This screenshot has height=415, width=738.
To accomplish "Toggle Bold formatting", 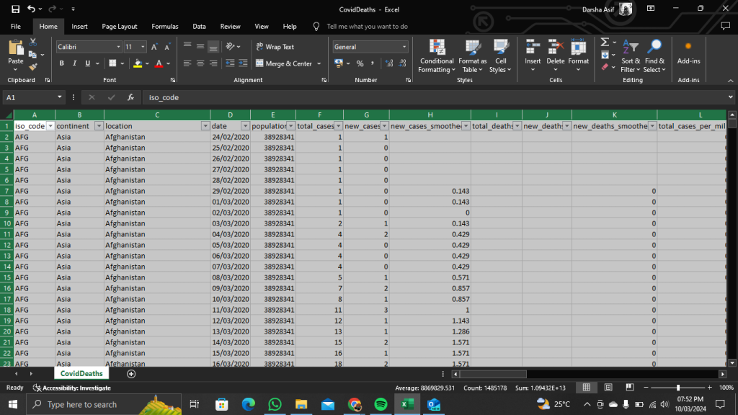I will coord(62,63).
